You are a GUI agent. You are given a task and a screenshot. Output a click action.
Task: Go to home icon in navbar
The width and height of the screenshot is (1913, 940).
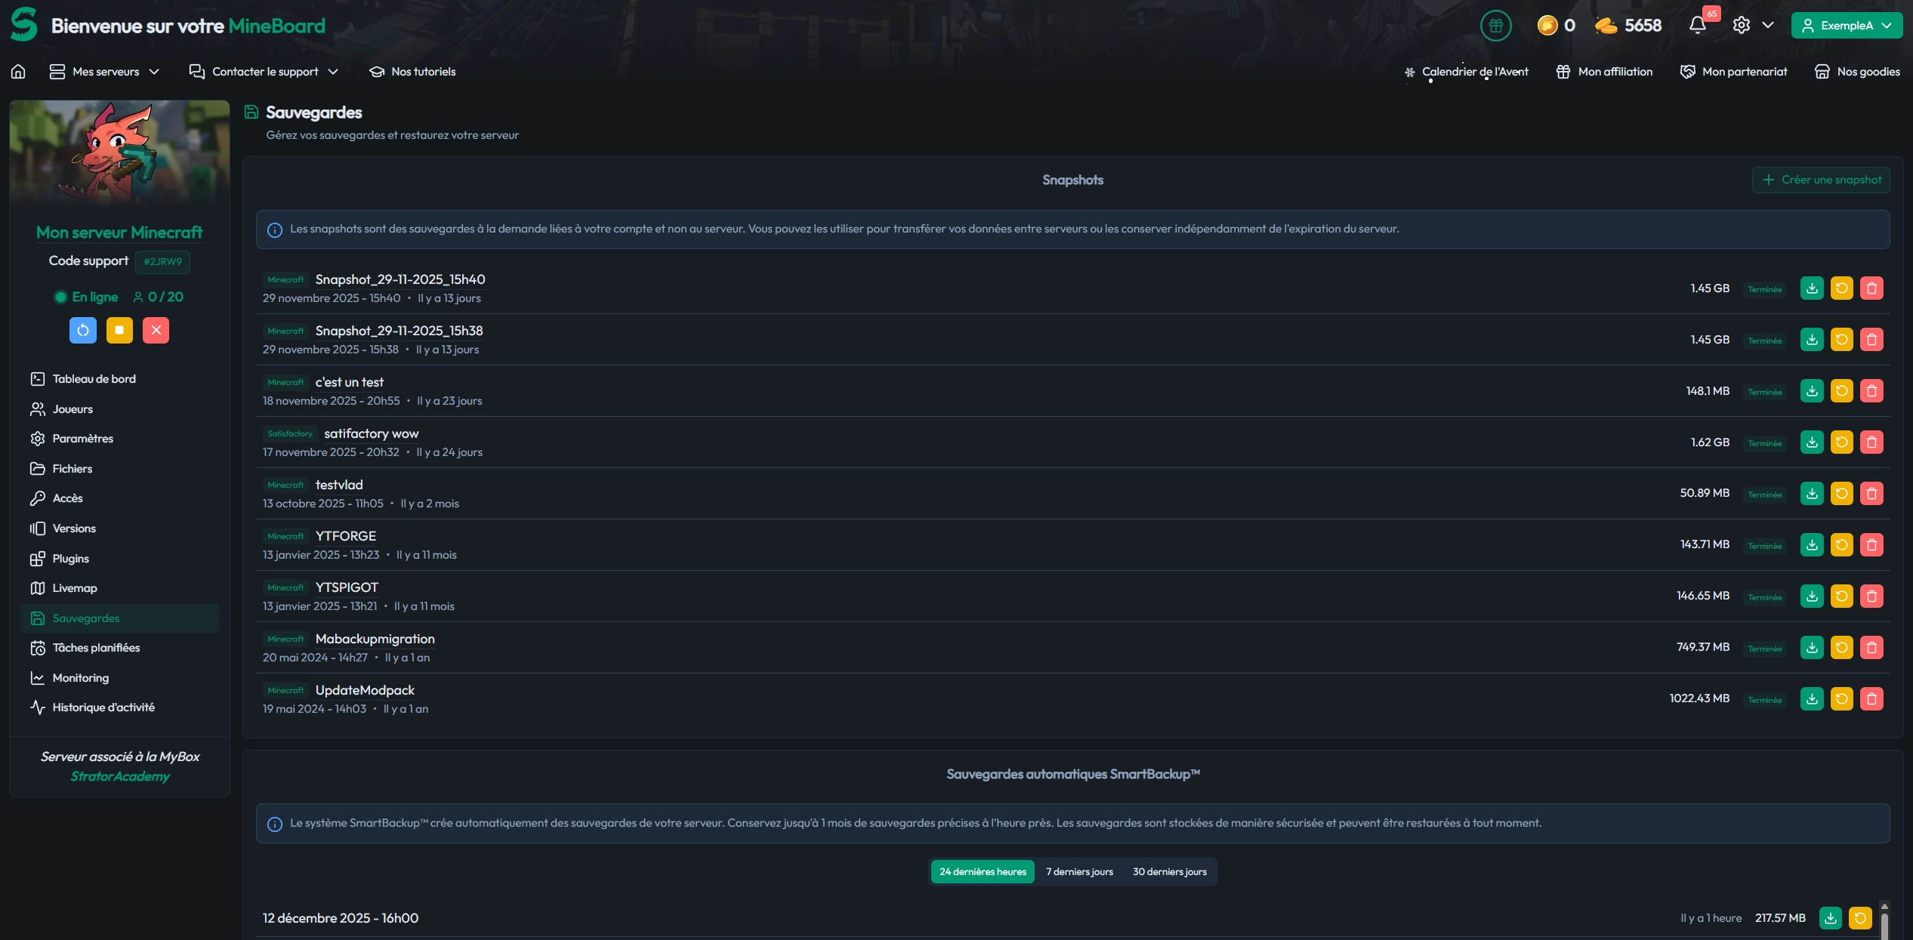click(x=18, y=72)
